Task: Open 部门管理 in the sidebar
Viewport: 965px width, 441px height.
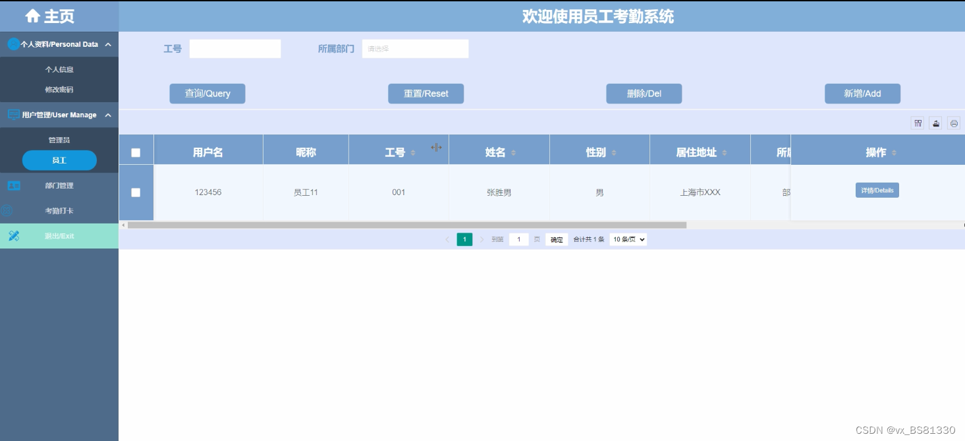Action: [59, 186]
